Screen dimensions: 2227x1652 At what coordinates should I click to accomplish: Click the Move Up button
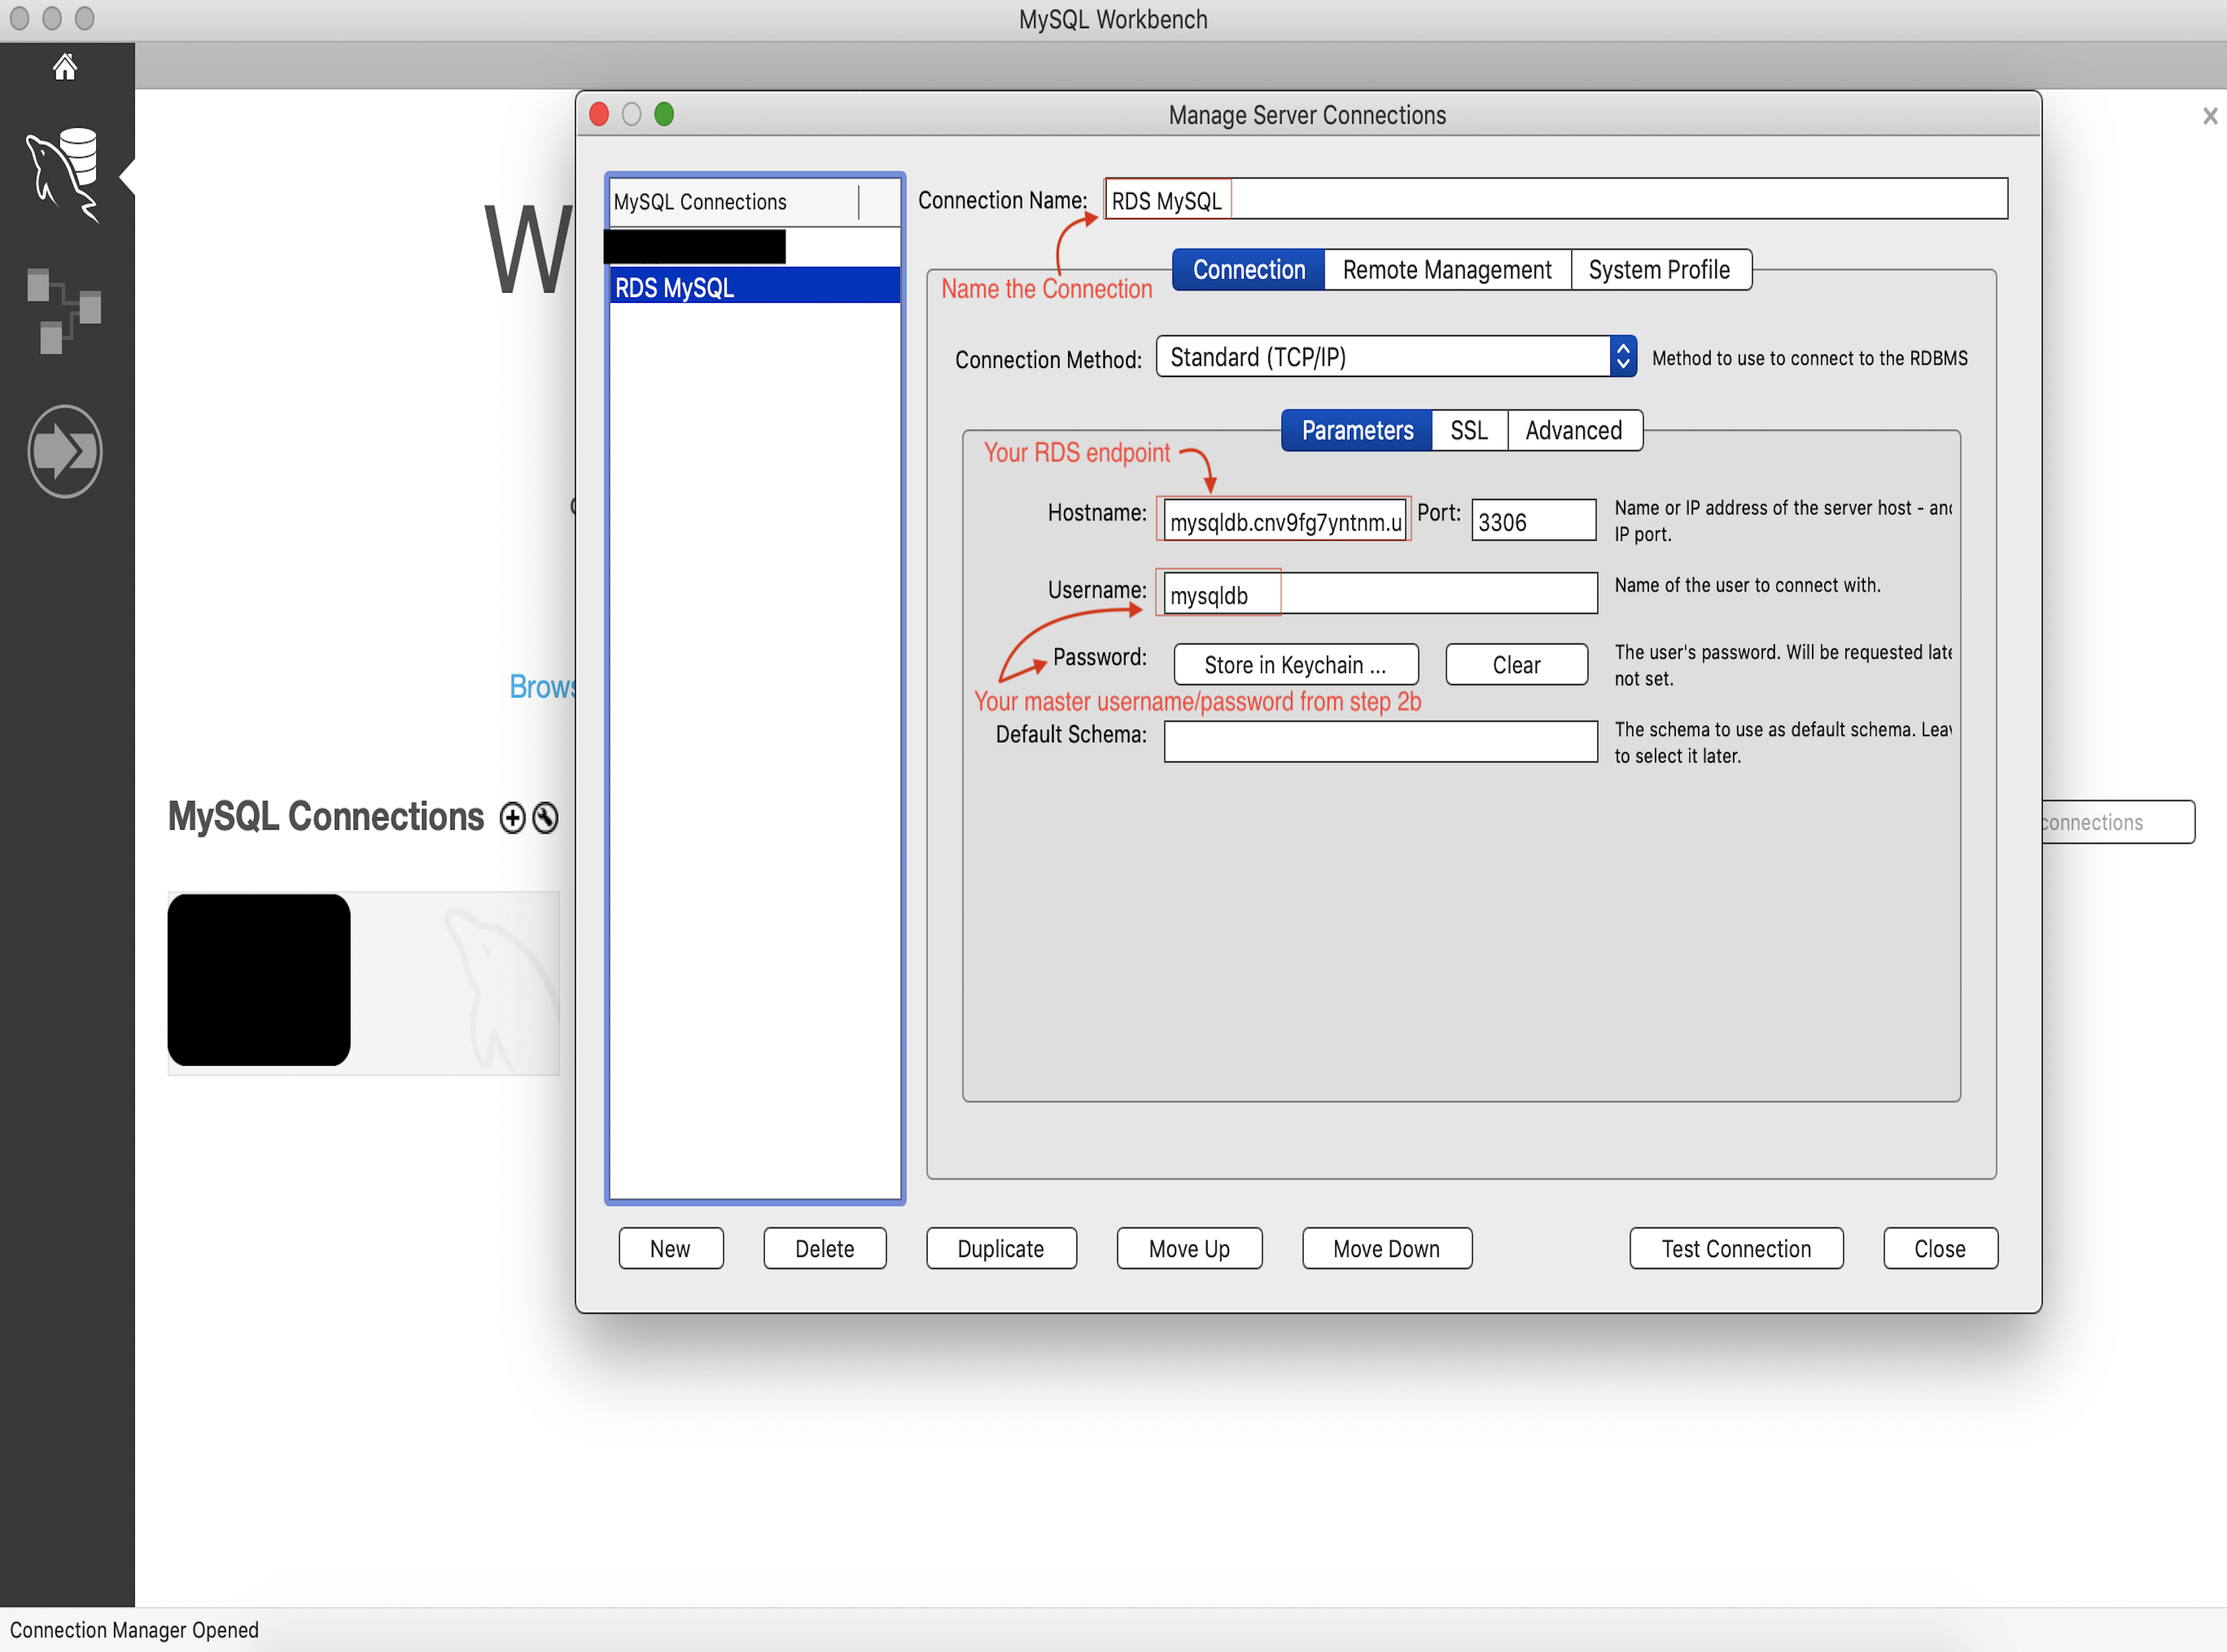coord(1189,1249)
